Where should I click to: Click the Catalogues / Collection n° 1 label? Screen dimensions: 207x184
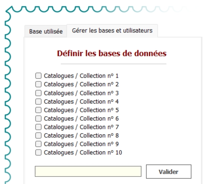point(81,76)
